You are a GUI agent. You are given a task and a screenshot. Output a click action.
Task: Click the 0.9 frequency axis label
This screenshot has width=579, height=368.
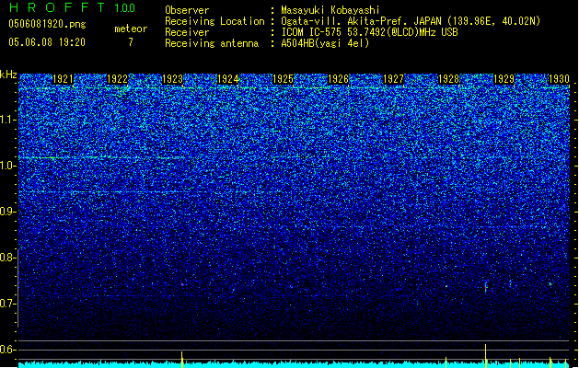pyautogui.click(x=7, y=212)
